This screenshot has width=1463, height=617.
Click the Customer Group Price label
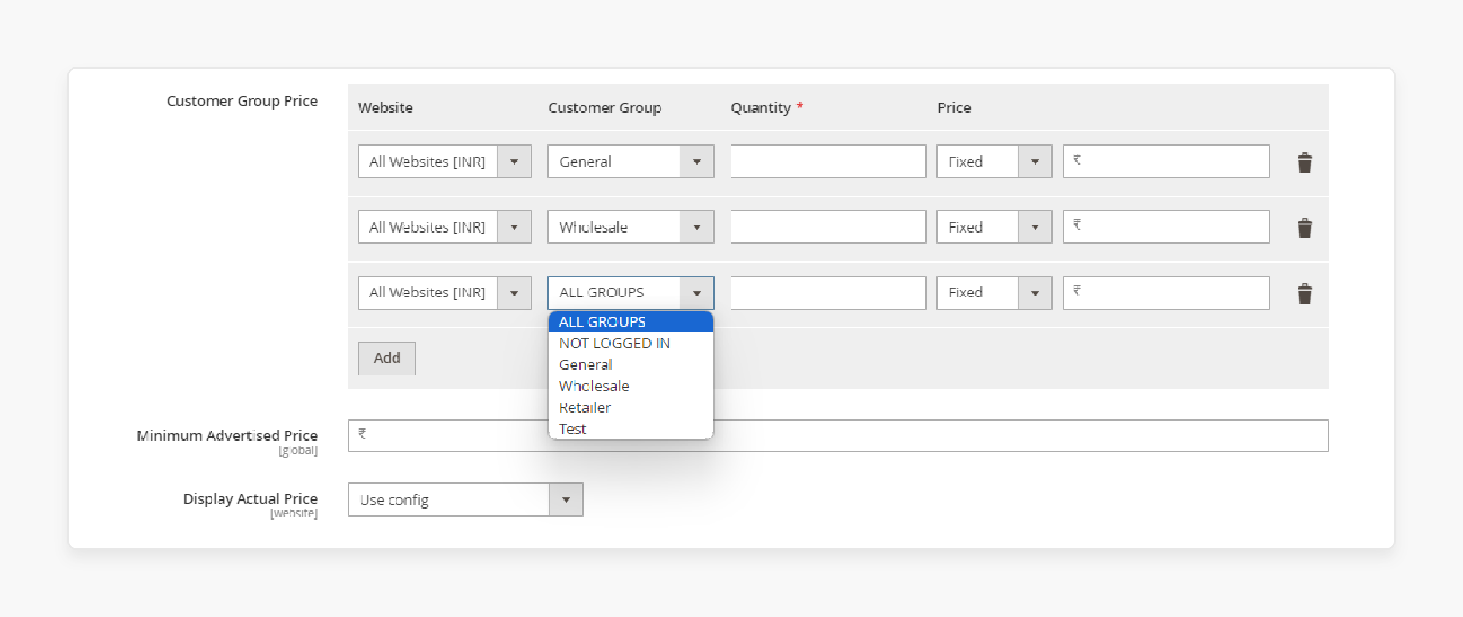pyautogui.click(x=242, y=101)
